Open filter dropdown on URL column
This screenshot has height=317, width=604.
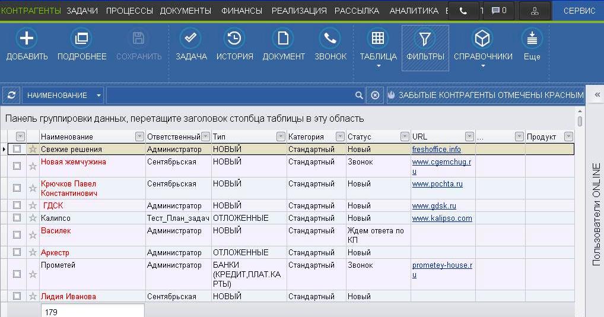[469, 137]
